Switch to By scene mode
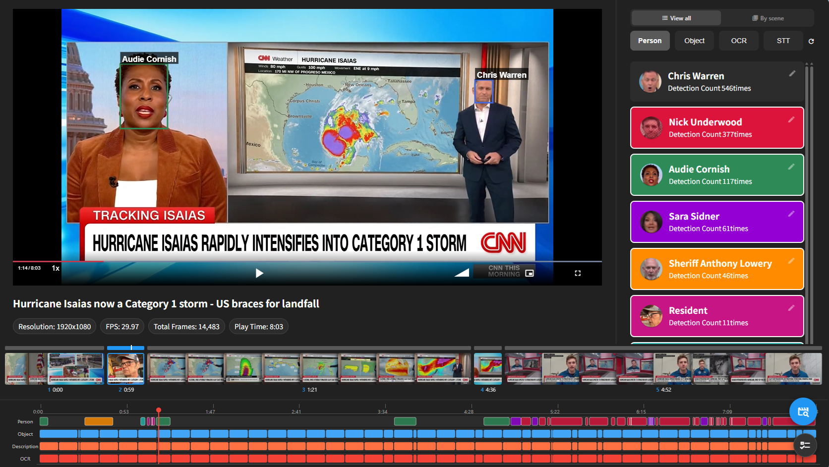Viewport: 829px width, 467px height. pyautogui.click(x=768, y=18)
